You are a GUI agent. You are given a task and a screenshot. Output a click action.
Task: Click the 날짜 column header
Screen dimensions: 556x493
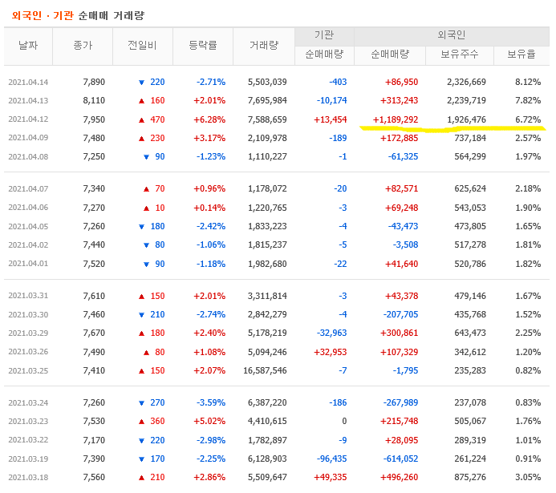[x=28, y=46]
